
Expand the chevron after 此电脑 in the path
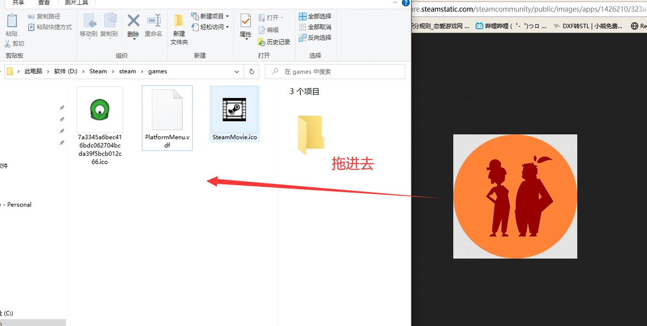click(x=48, y=72)
